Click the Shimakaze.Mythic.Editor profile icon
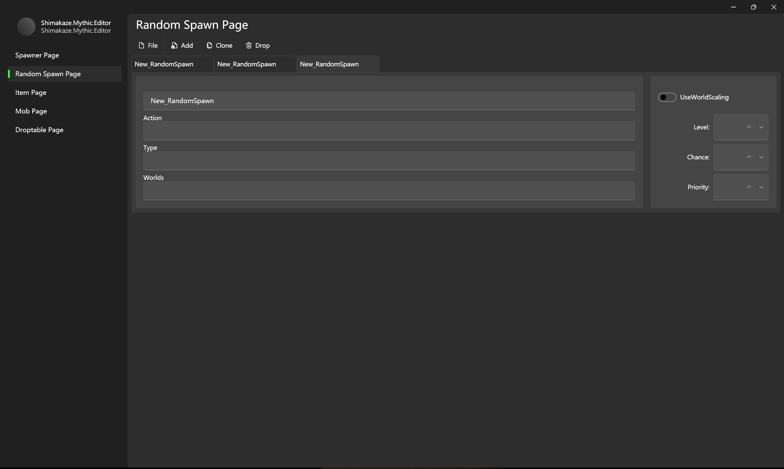This screenshot has width=784, height=469. (26, 27)
